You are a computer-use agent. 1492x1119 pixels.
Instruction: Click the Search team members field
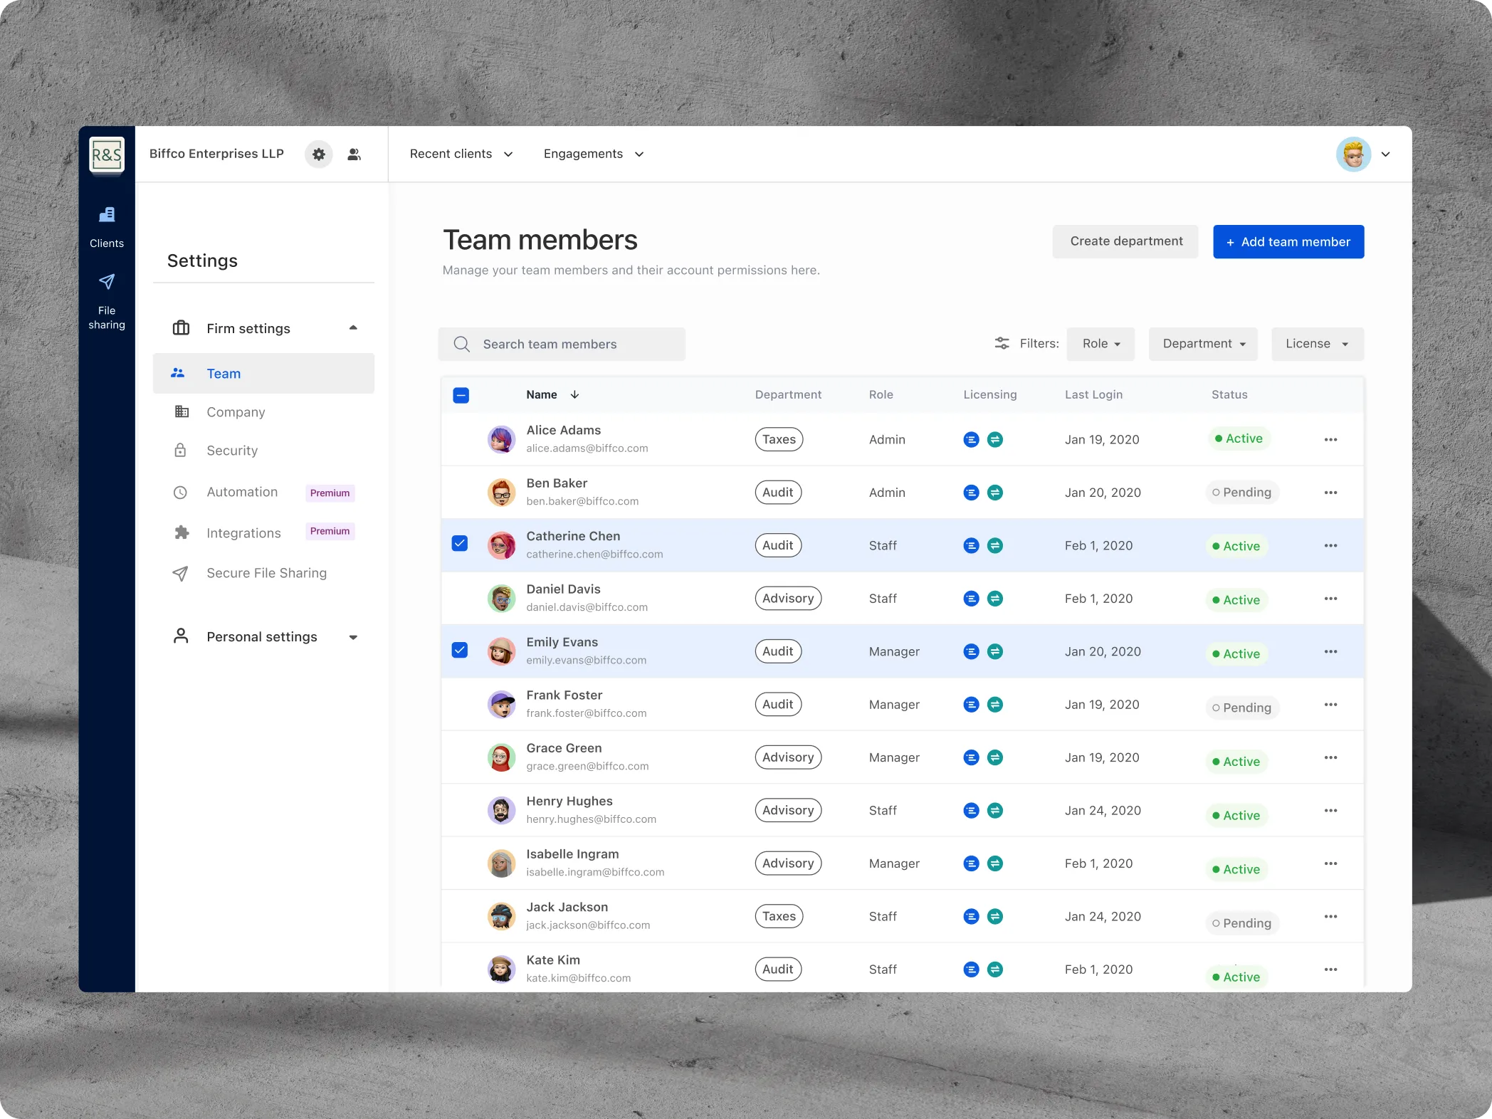click(x=562, y=344)
